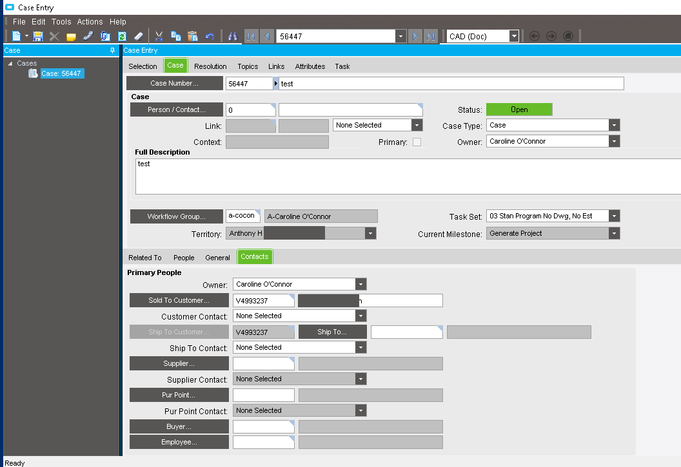
Task: Pin the Case tree panel
Action: 113,50
